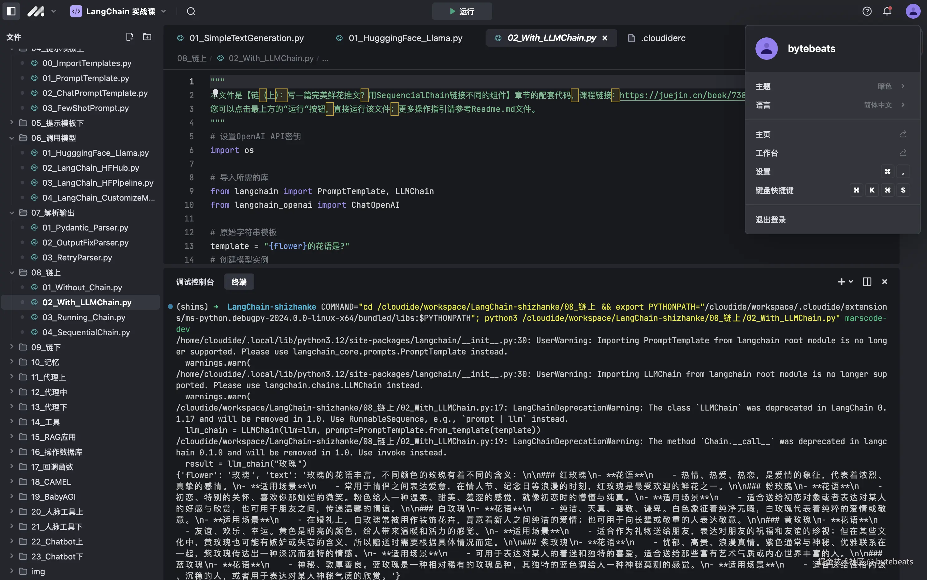Click the bytebeats profile avatar in menu
This screenshot has width=927, height=580.
click(766, 48)
